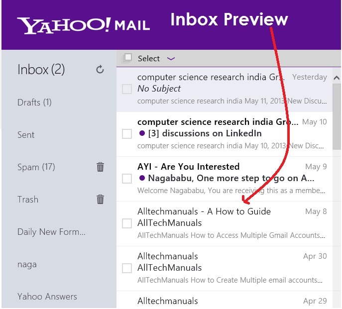Screen dimensions: 342x309
Task: Click the scrollbar up arrow
Action: 337,78
